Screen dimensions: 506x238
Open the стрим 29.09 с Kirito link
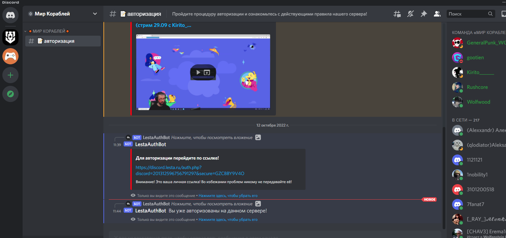point(163,25)
